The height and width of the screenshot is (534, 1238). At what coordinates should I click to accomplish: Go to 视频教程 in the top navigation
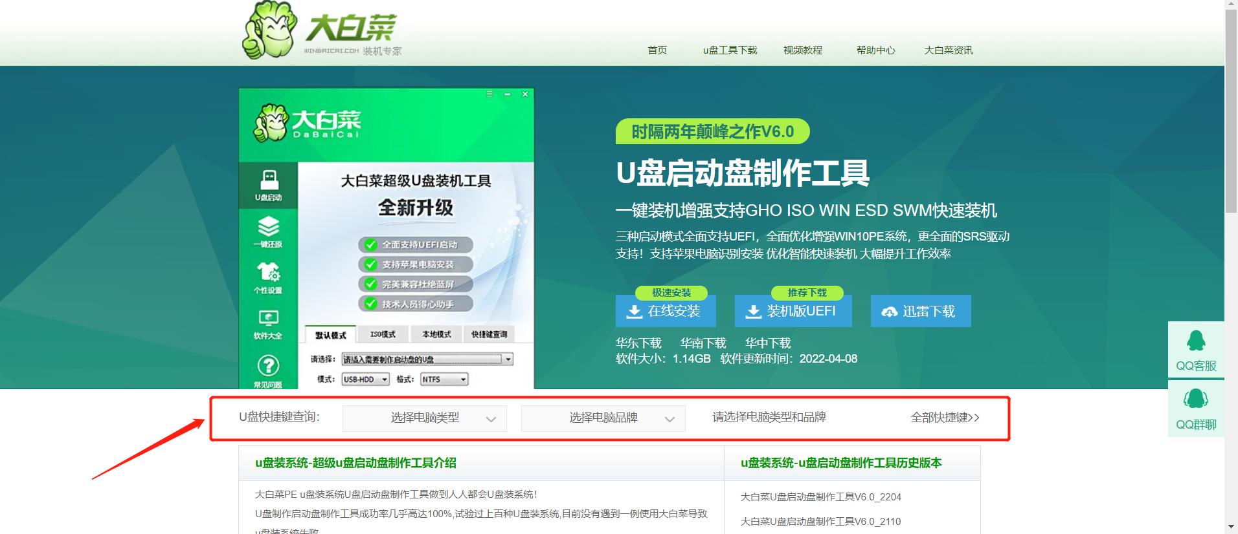[803, 50]
